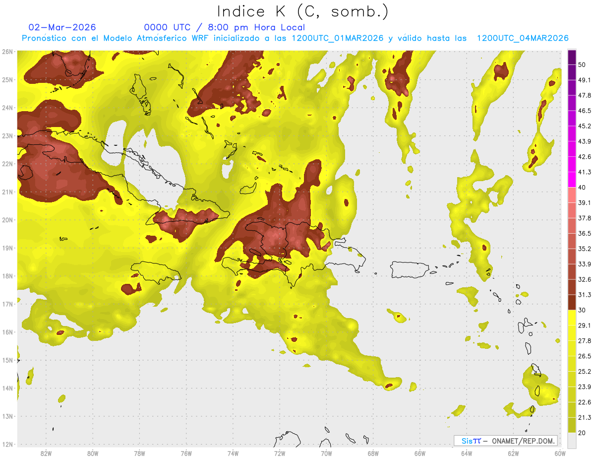Click the colorbar value '29.1'
This screenshot has width=595, height=460.
585,326
